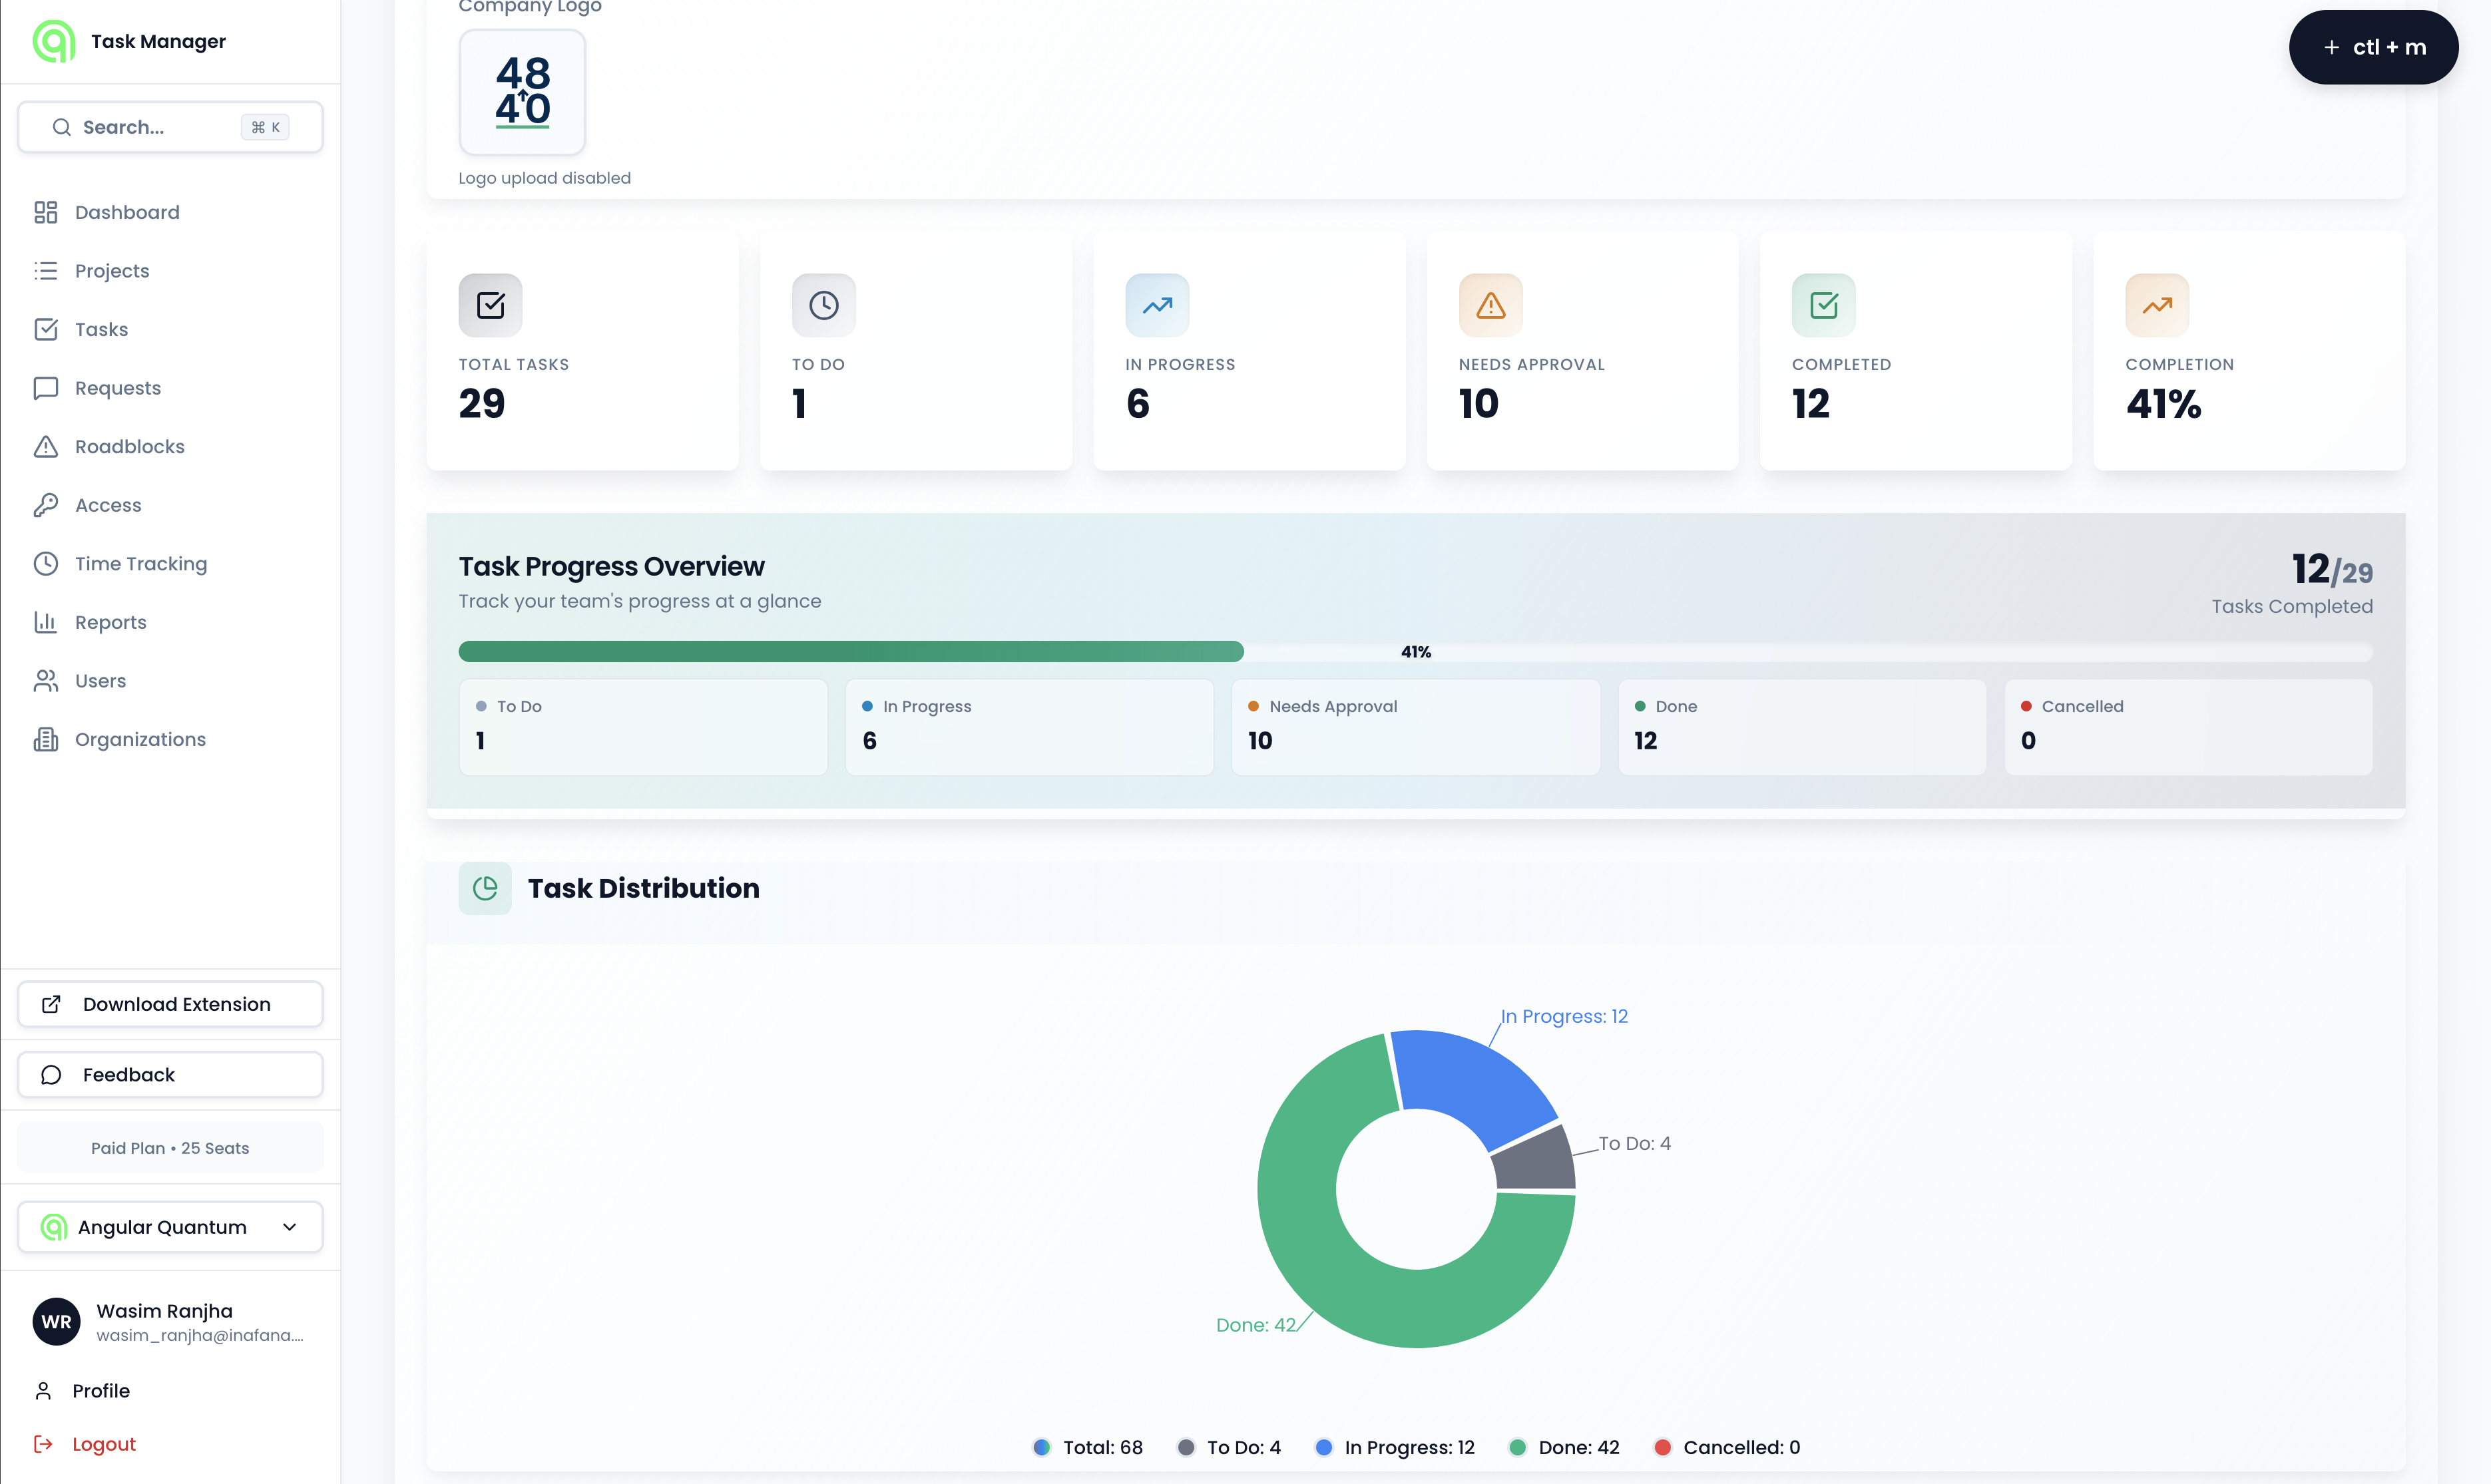Open the Feedback form
This screenshot has width=2491, height=1484.
click(169, 1074)
